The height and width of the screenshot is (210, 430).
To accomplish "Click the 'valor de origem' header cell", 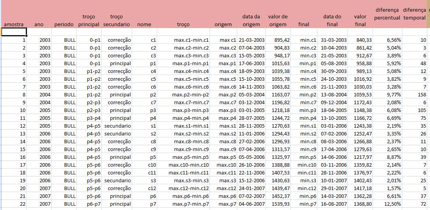I will pos(278,14).
